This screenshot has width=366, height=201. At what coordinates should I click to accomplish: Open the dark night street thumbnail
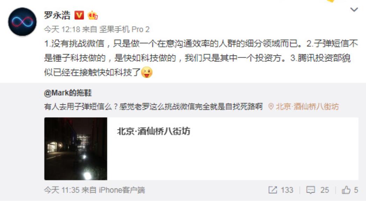[x=76, y=149]
